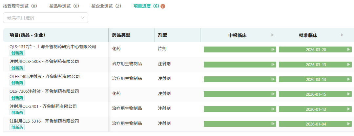Image resolution: width=354 pixels, height=136 pixels.
Task: Click arrow icon next to 批准临床 header
Action: [x=342, y=35]
